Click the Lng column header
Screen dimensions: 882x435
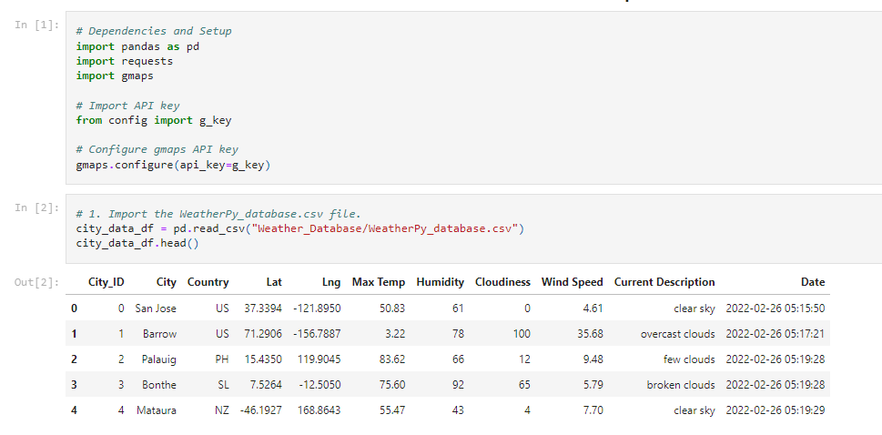pos(330,282)
